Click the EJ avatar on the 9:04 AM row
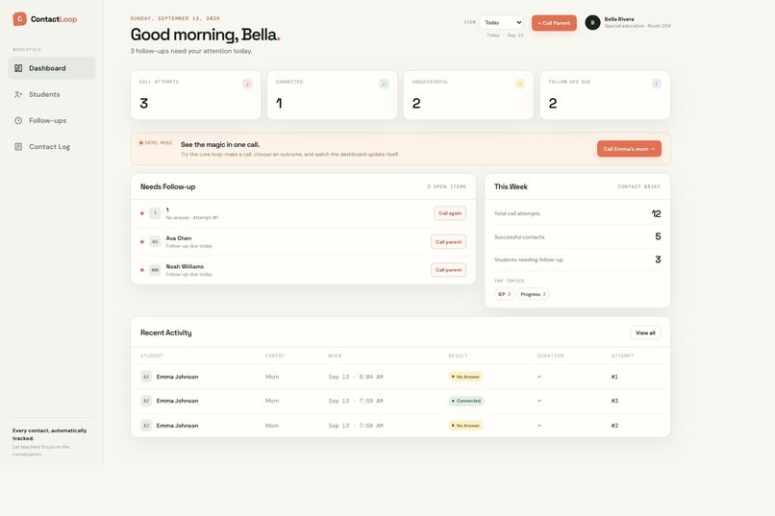775x516 pixels. [146, 377]
